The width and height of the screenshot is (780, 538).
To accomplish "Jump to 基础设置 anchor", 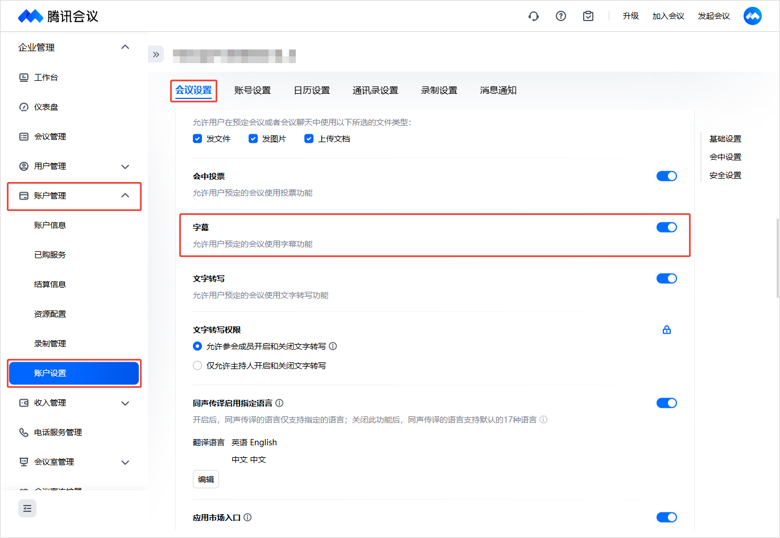I will tap(725, 139).
